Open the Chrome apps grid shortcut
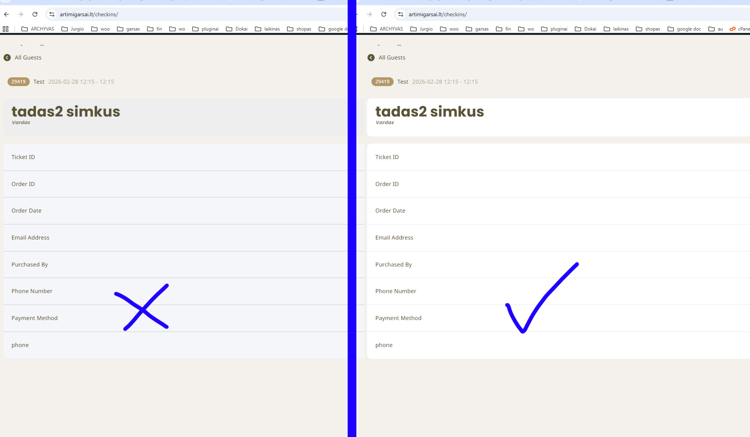750x437 pixels. tap(6, 29)
